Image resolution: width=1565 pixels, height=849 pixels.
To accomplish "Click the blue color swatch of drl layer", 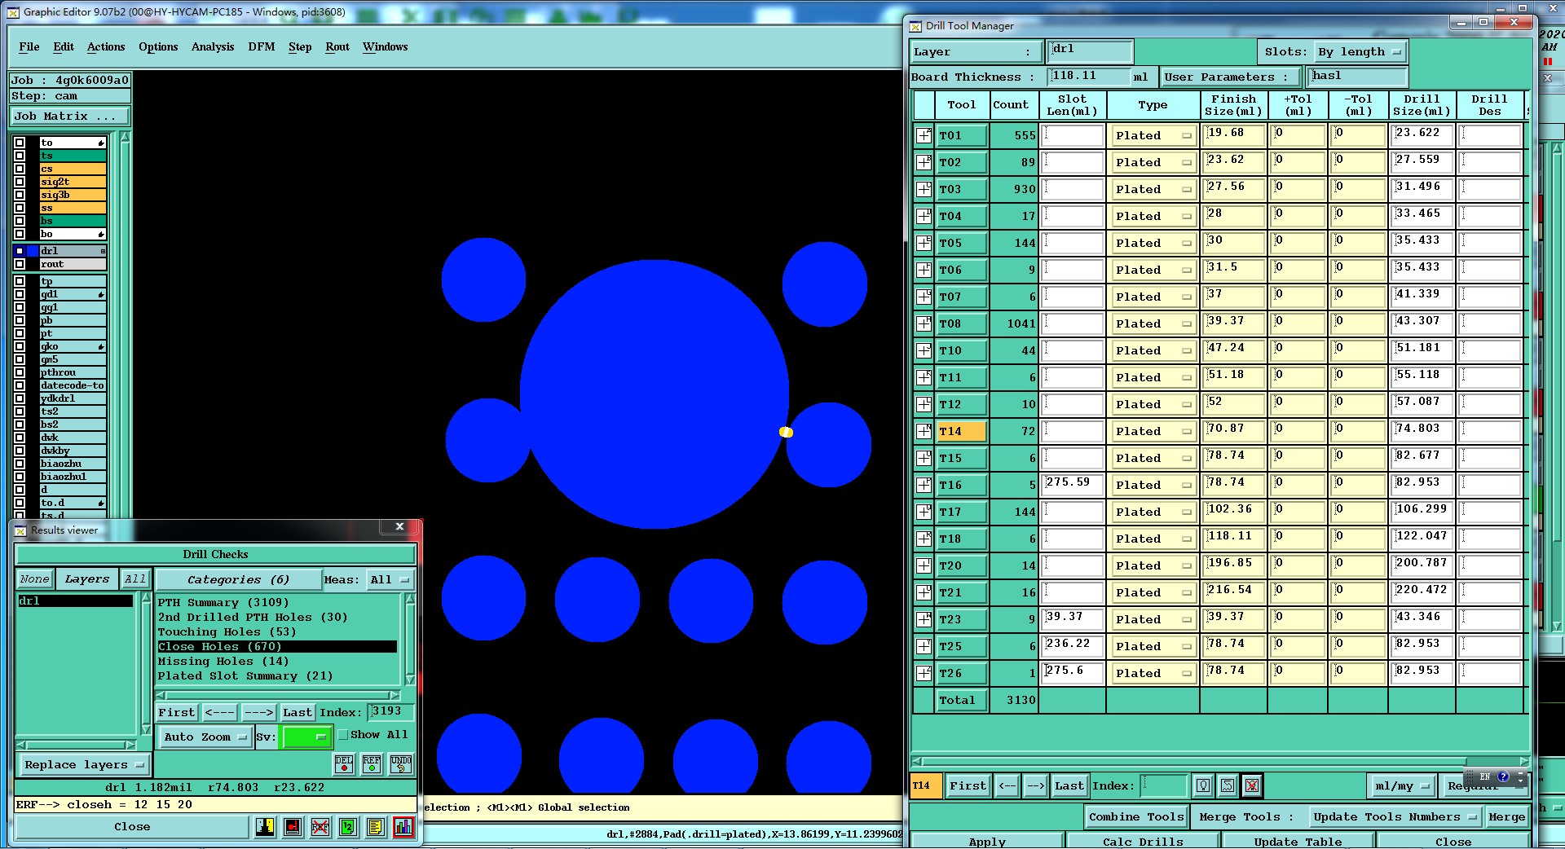I will [33, 251].
